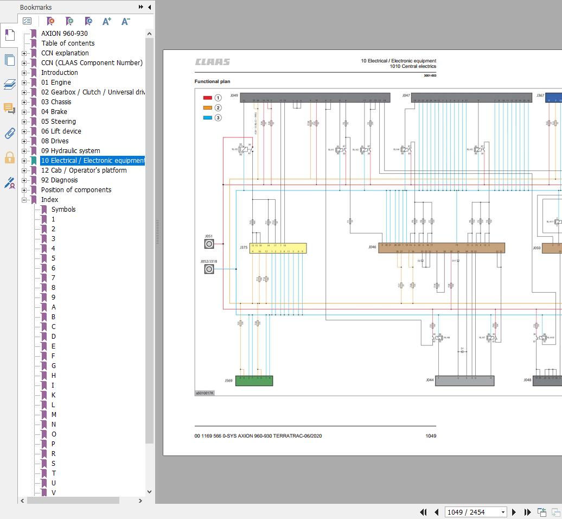The image size is (562, 519).
Task: Open the page number dropdown
Action: pyautogui.click(x=503, y=512)
